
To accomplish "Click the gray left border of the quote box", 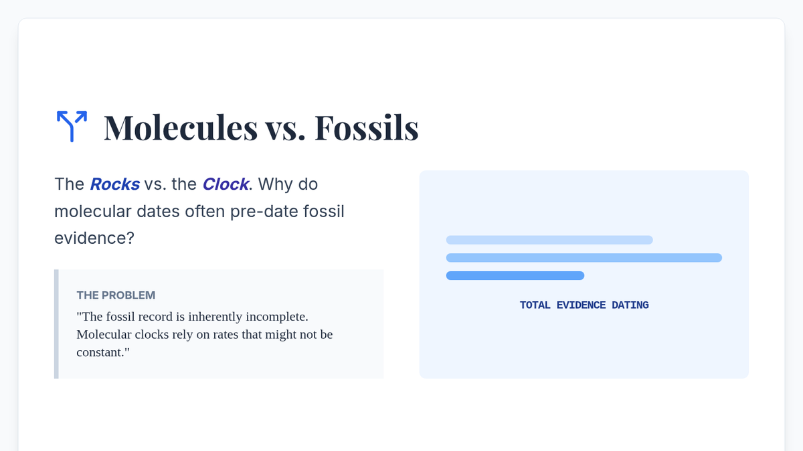I will click(56, 324).
